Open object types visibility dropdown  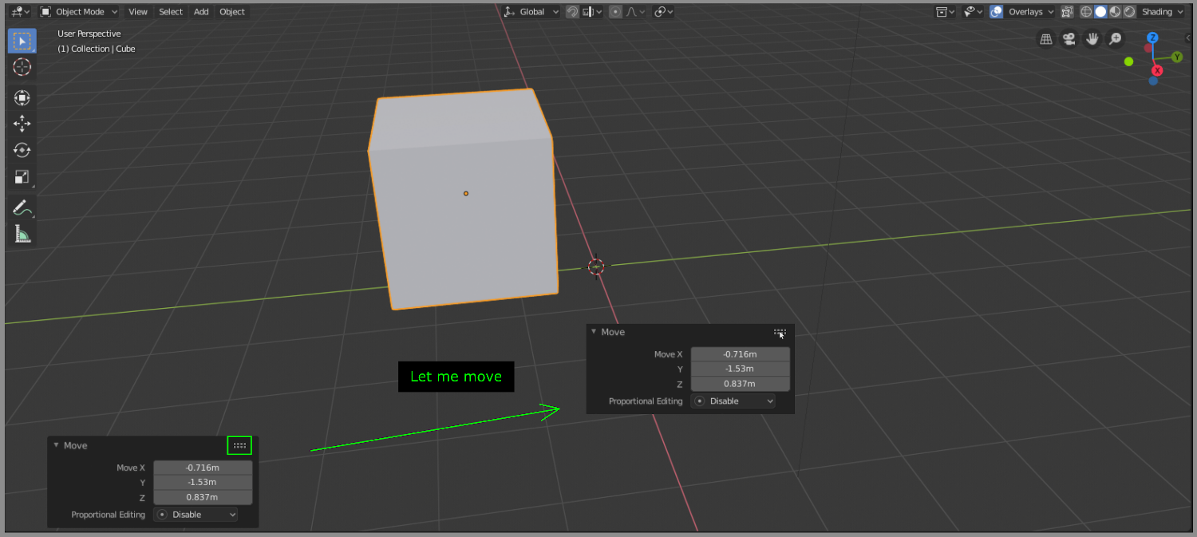coord(946,12)
